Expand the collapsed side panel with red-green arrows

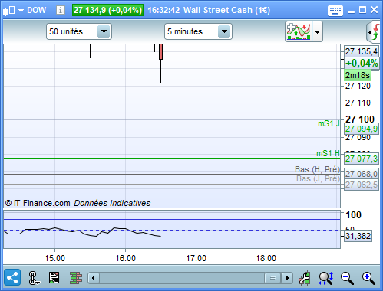pyautogui.click(x=374, y=32)
